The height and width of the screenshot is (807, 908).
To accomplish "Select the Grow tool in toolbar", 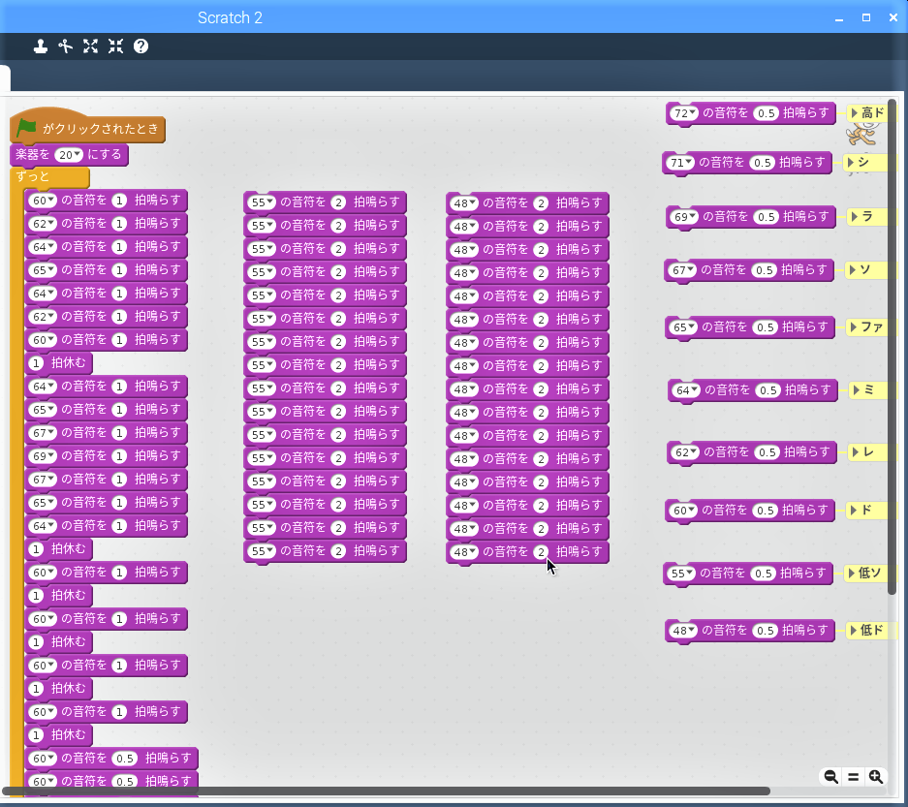I will 91,46.
